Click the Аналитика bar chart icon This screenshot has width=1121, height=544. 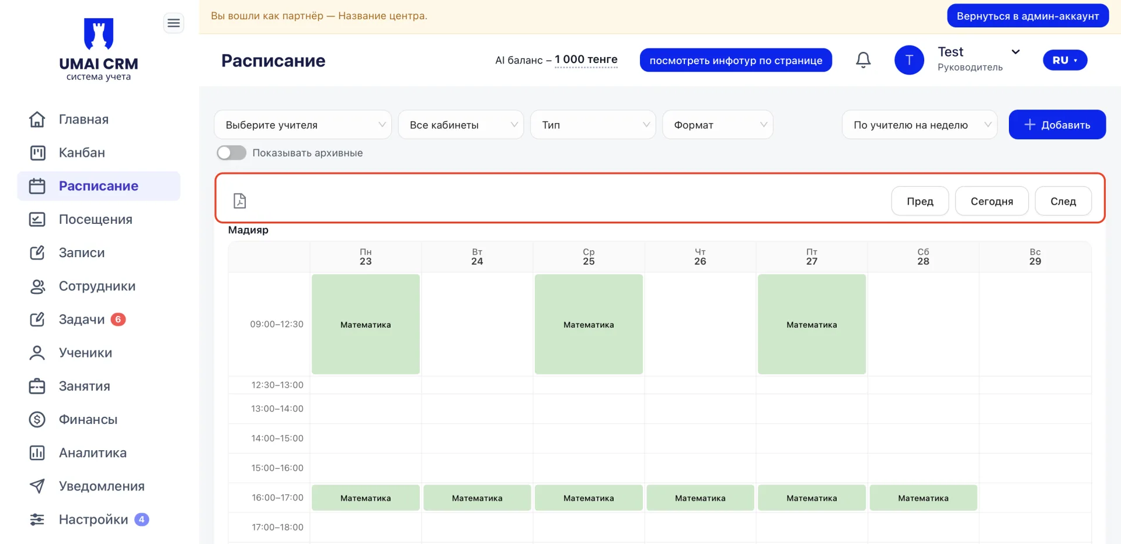37,453
